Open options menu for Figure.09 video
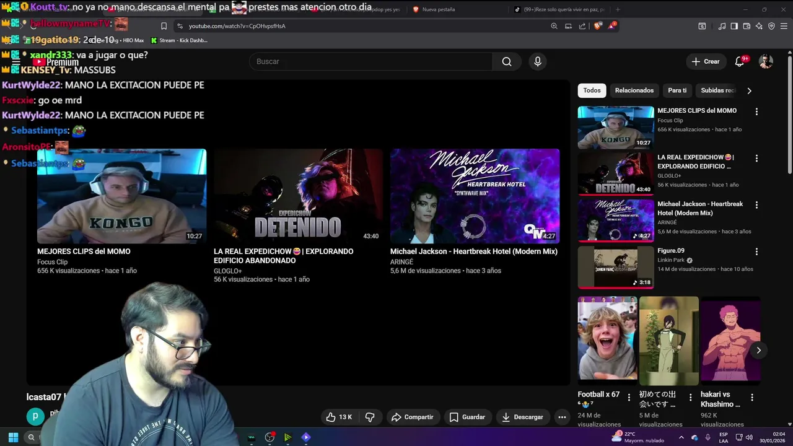The width and height of the screenshot is (793, 446). pos(756,251)
